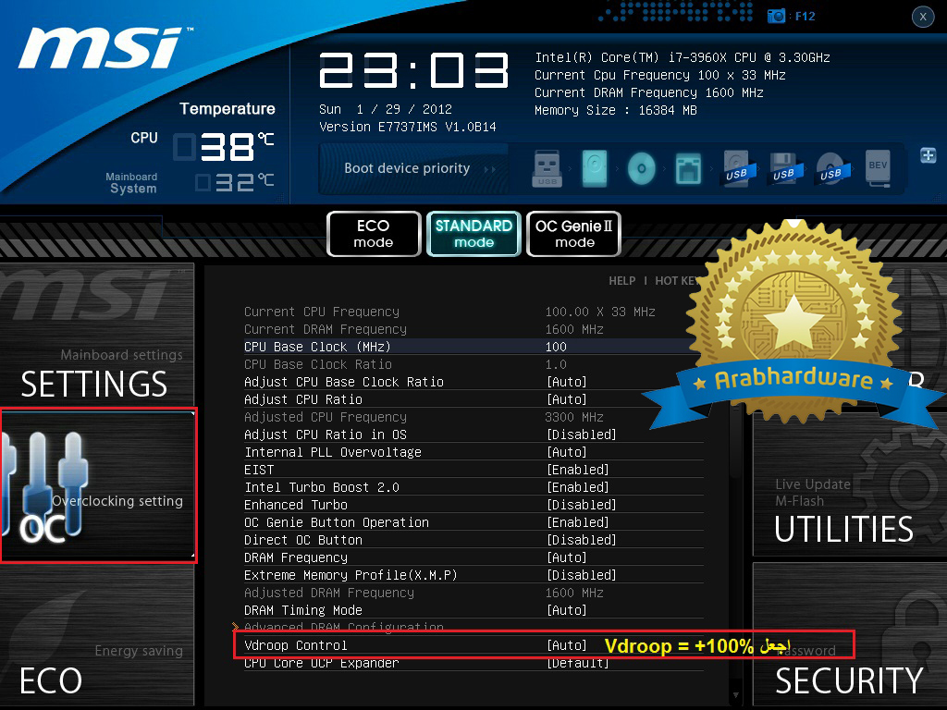Select the BEV boot device icon
The image size is (947, 710).
tap(878, 167)
